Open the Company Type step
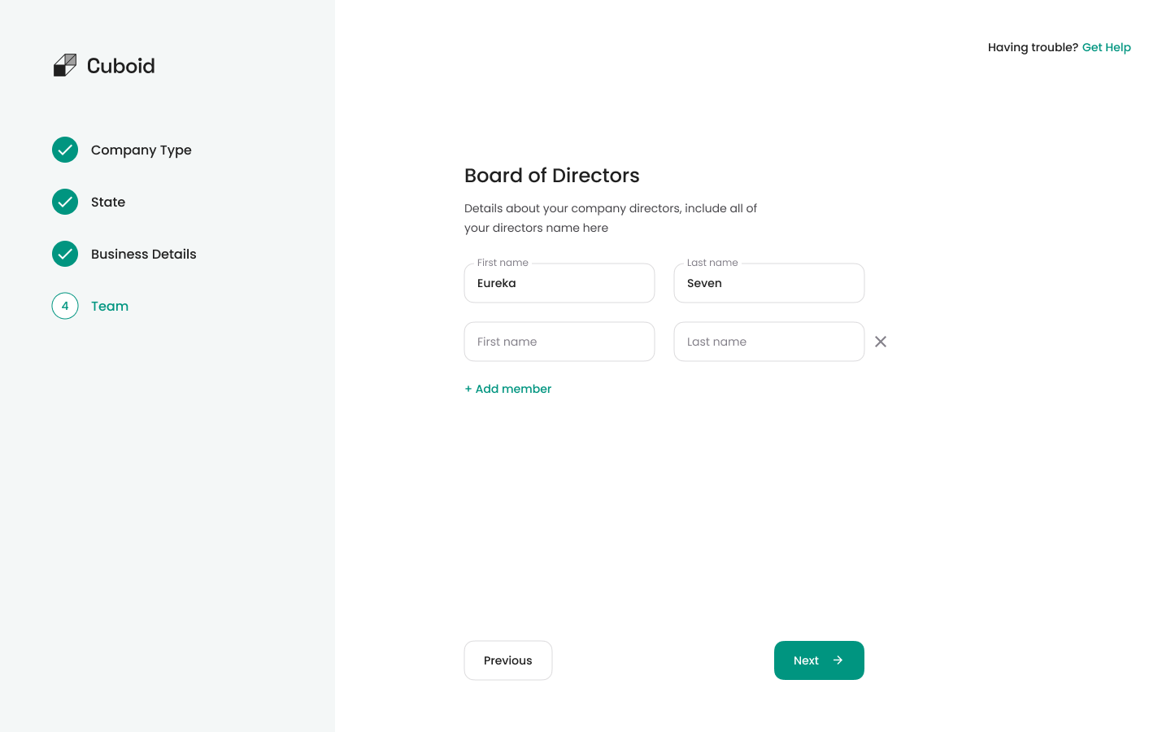 click(141, 150)
